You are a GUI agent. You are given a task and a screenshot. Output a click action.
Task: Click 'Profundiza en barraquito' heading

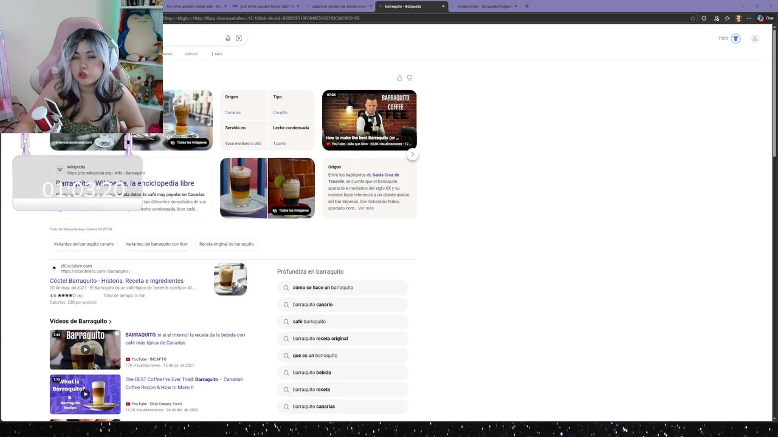311,272
